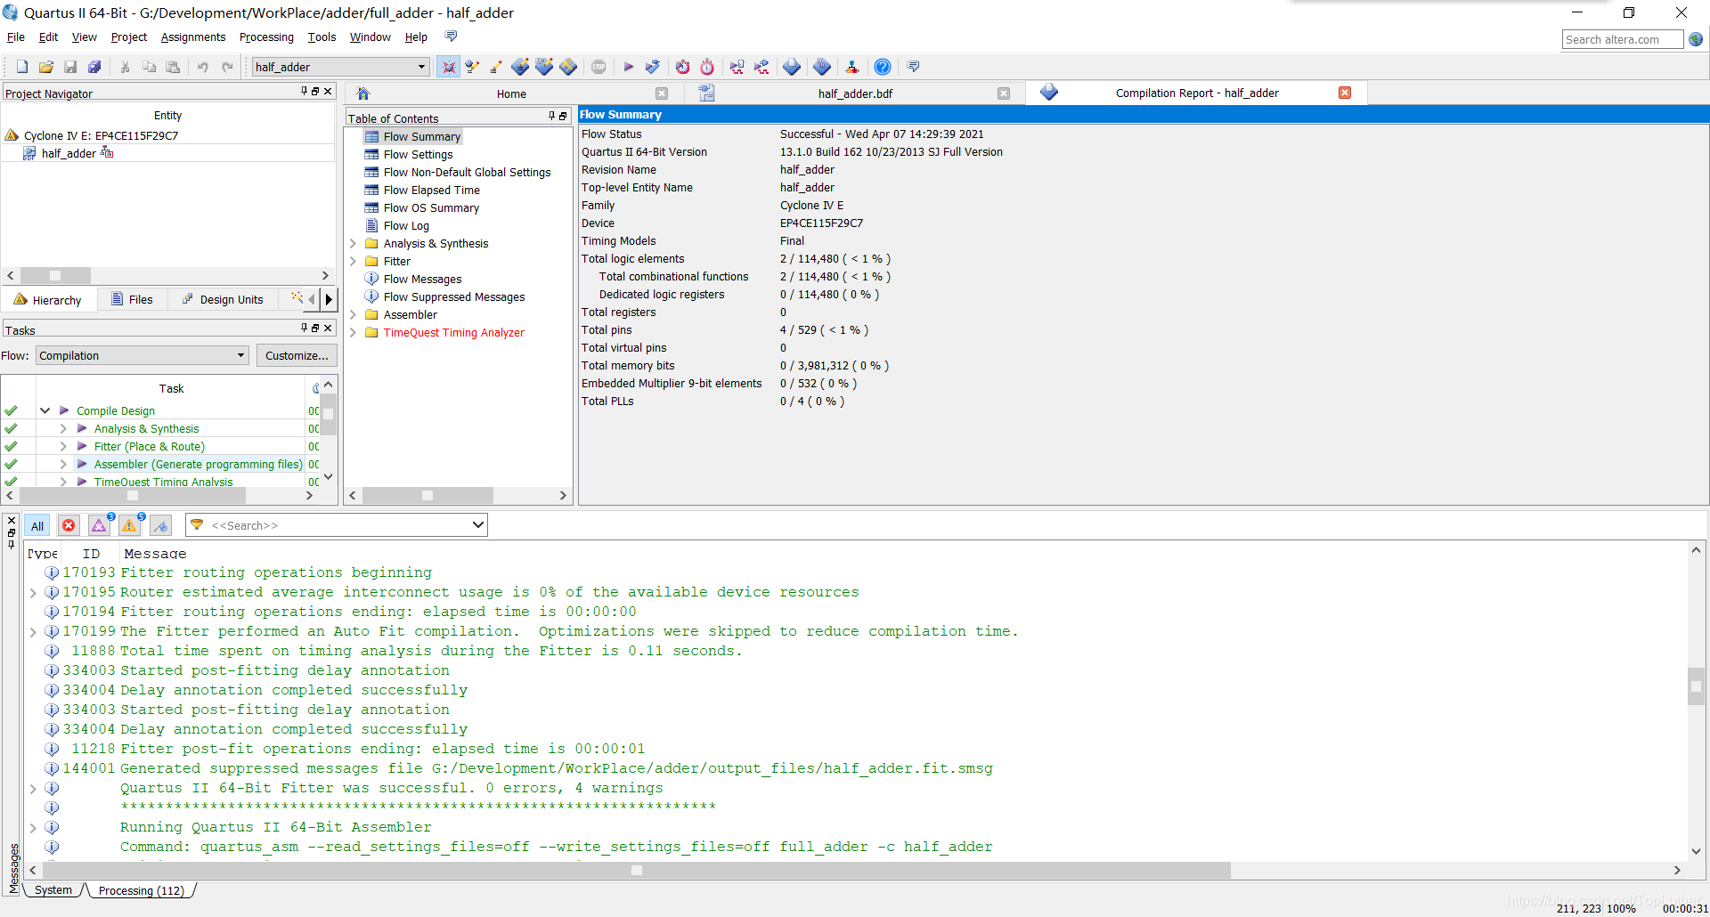
Task: Click the Customize... button
Action: tap(297, 355)
